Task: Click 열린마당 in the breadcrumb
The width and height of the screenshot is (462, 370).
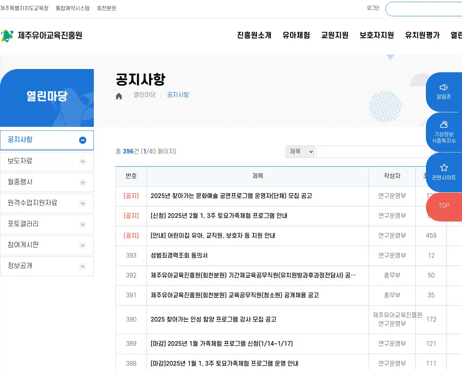Action: tap(144, 95)
